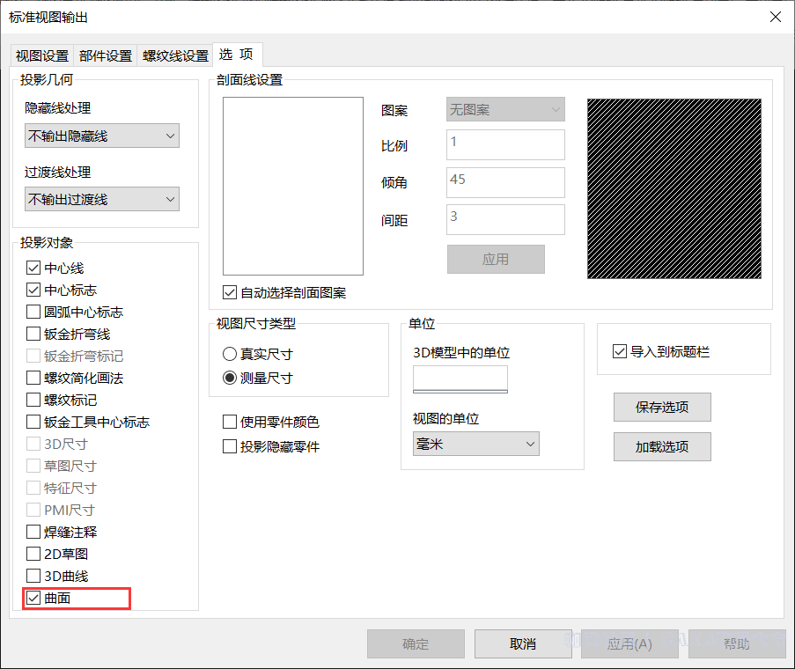
Task: Click the 帮助 button
Action: [x=737, y=643]
